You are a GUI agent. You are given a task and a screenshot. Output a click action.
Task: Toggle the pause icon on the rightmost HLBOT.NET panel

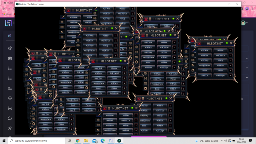coord(203,43)
